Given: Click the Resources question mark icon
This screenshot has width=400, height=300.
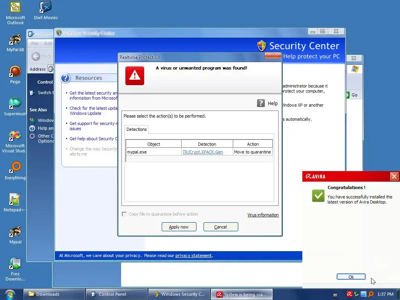Looking at the screenshot, I should click(x=65, y=78).
